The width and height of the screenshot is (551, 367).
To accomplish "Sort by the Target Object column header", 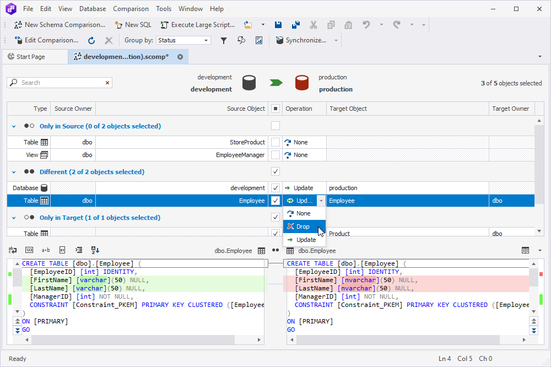I will click(408, 109).
